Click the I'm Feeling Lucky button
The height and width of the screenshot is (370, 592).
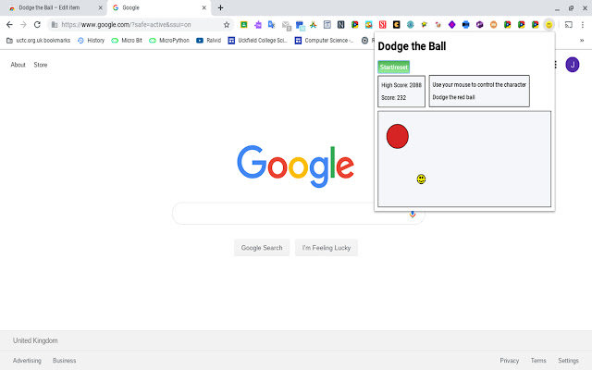[x=327, y=248]
